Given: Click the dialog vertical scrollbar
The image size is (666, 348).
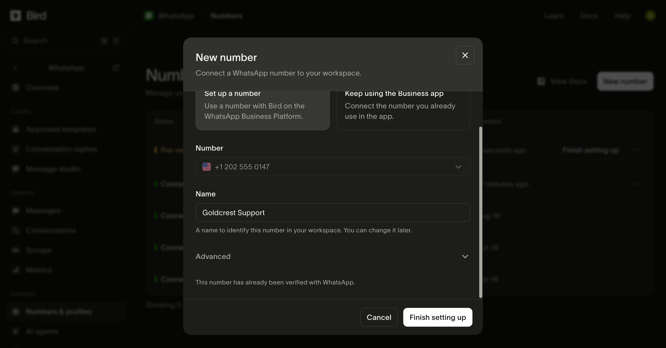Looking at the screenshot, I should (x=481, y=212).
